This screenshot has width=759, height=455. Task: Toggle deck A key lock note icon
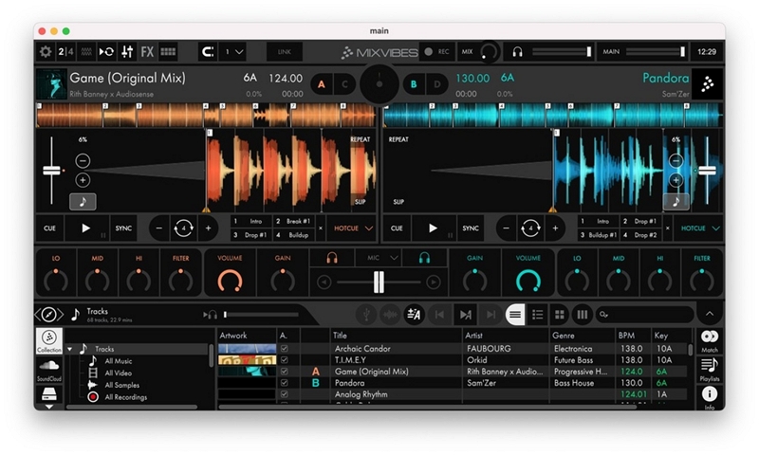(x=83, y=202)
